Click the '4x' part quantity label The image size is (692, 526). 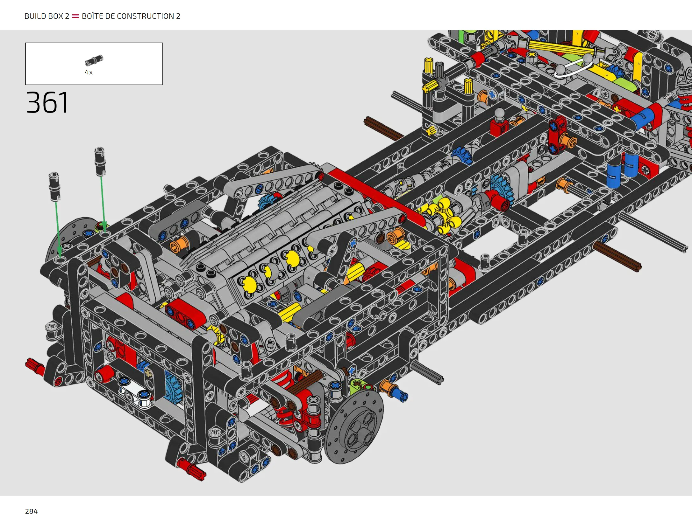(89, 72)
